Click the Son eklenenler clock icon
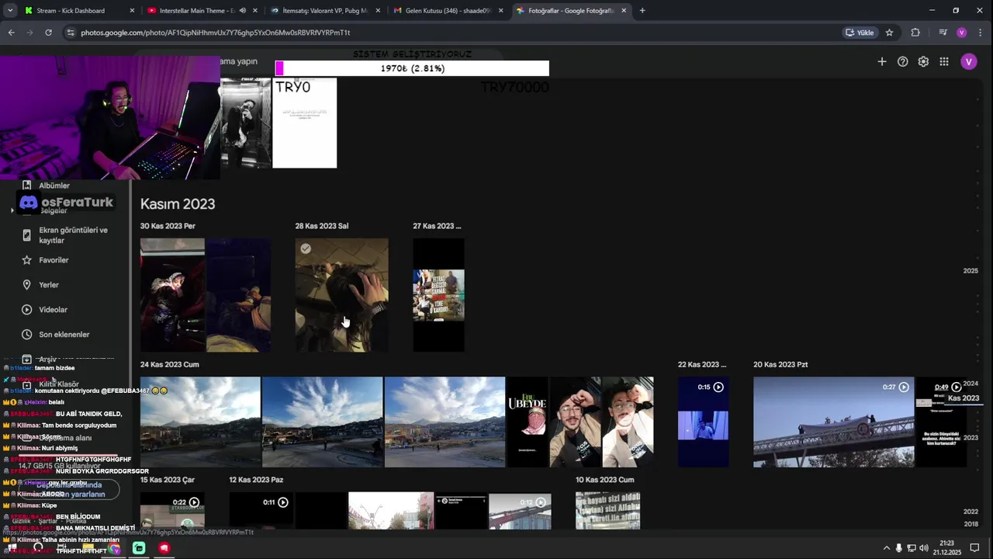Image resolution: width=993 pixels, height=559 pixels. pyautogui.click(x=26, y=335)
